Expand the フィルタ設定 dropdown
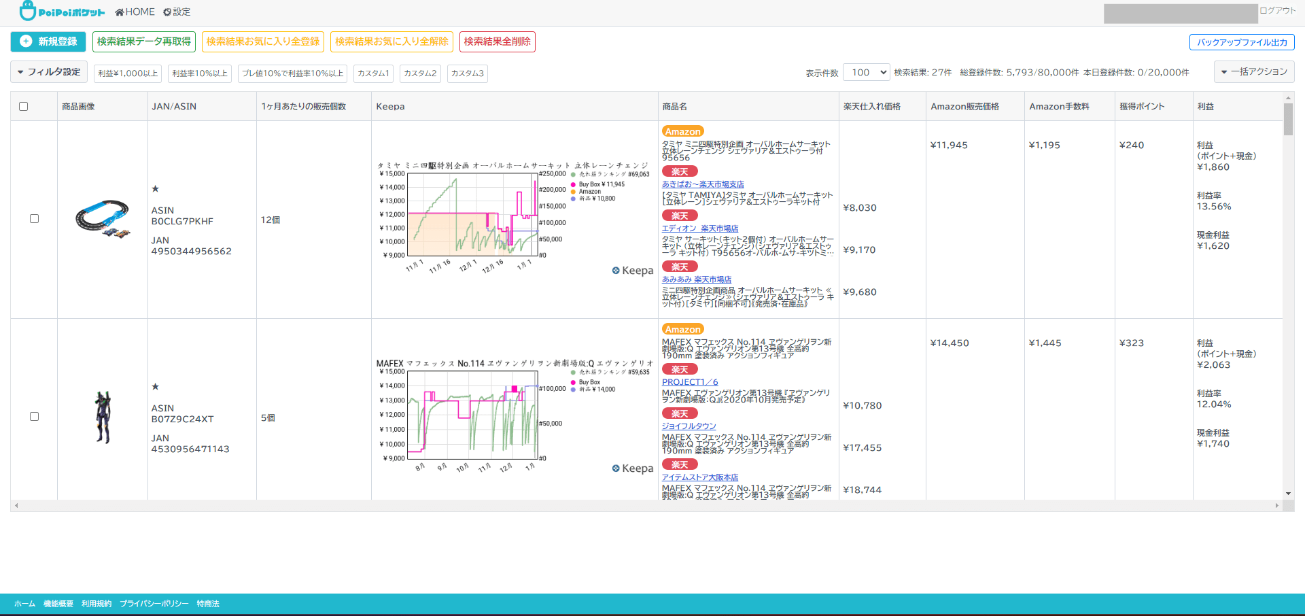The image size is (1305, 616). (48, 72)
